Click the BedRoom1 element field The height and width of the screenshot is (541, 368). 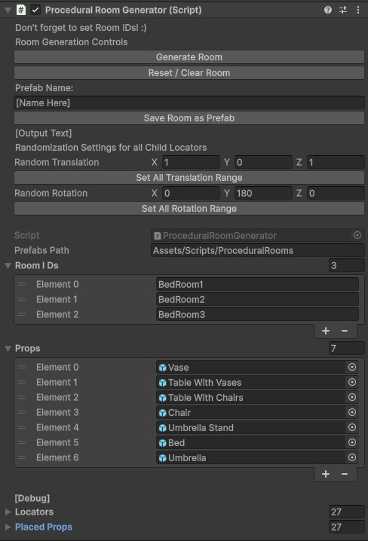point(257,284)
